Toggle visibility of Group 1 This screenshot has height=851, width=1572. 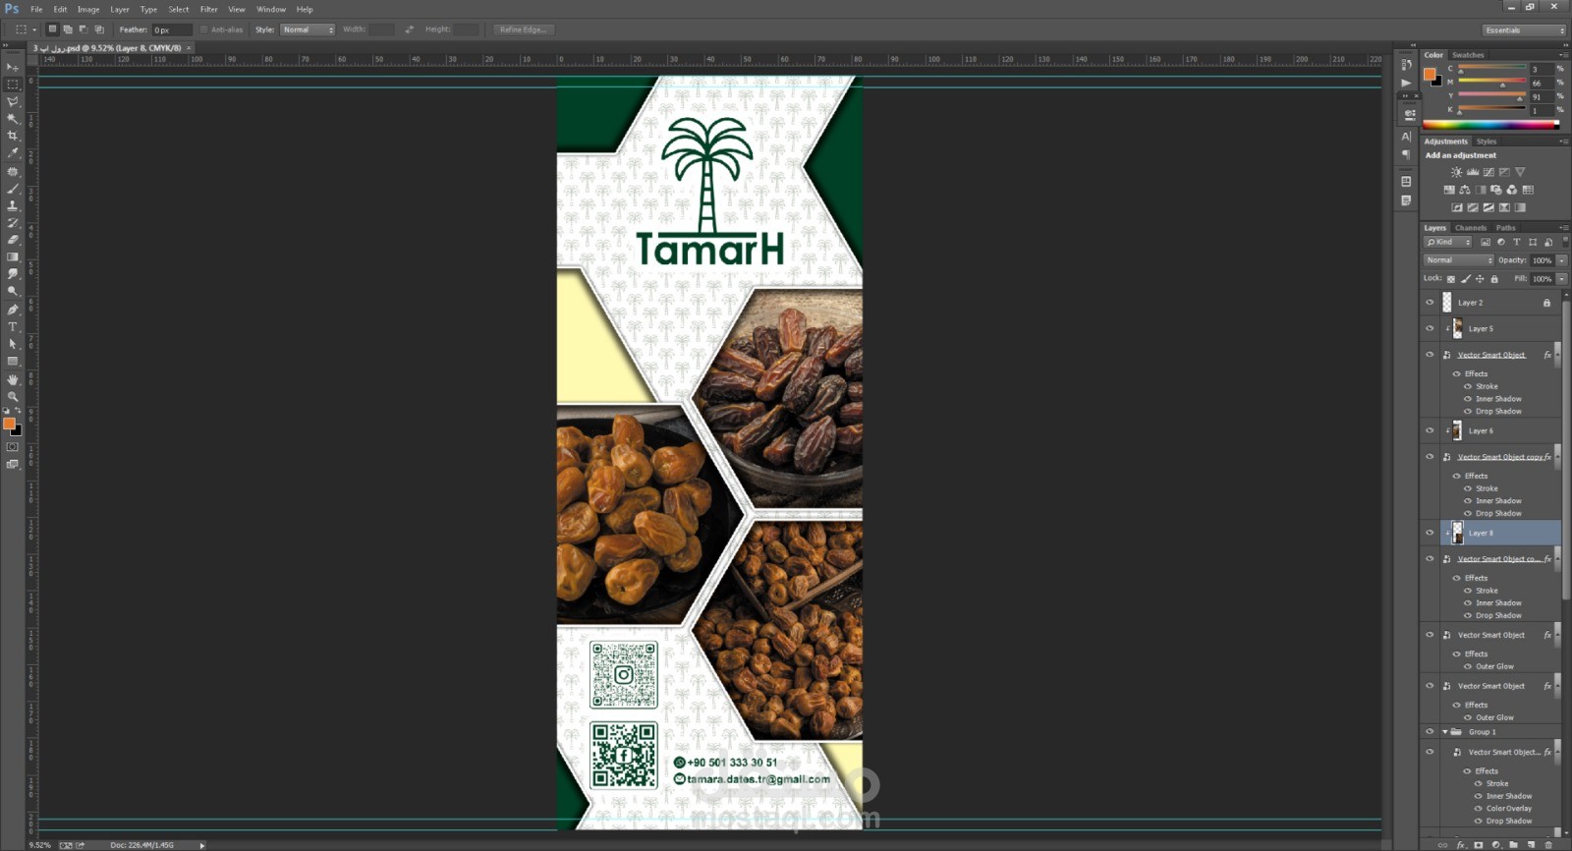pyautogui.click(x=1430, y=732)
